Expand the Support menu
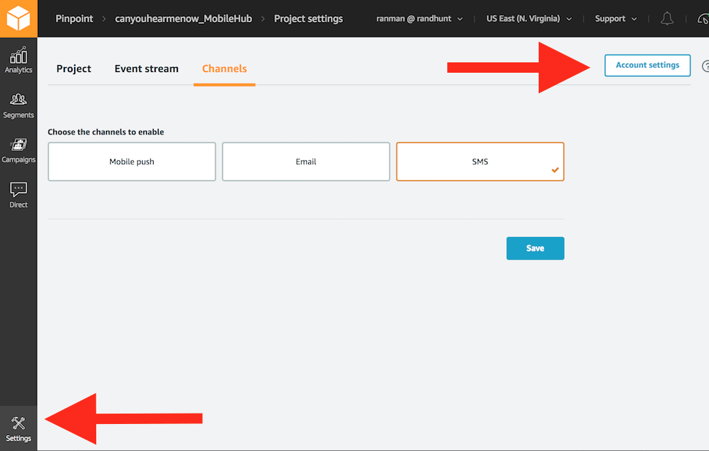This screenshot has height=451, width=709. pos(616,19)
